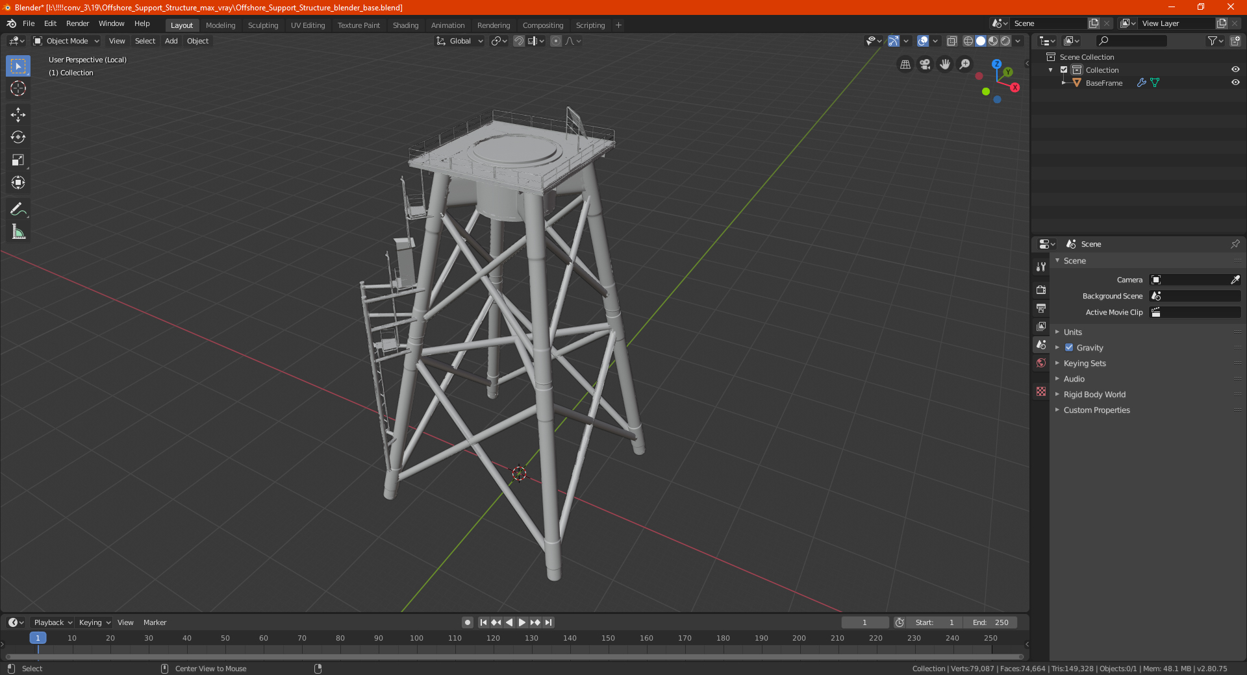Click frame 100 on timeline ruler
1247x675 pixels.
pyautogui.click(x=416, y=638)
